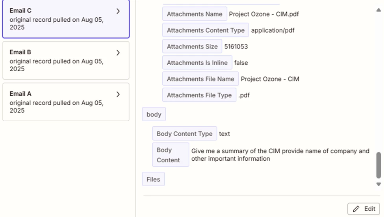The image size is (384, 217).
Task: Click the Body Content Type label
Action: click(x=184, y=134)
